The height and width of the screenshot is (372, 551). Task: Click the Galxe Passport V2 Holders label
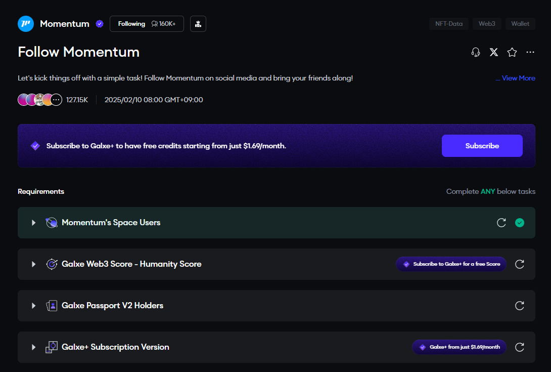click(x=112, y=306)
